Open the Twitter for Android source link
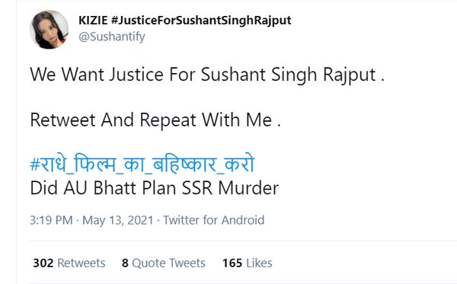The height and width of the screenshot is (284, 457). coord(213,220)
